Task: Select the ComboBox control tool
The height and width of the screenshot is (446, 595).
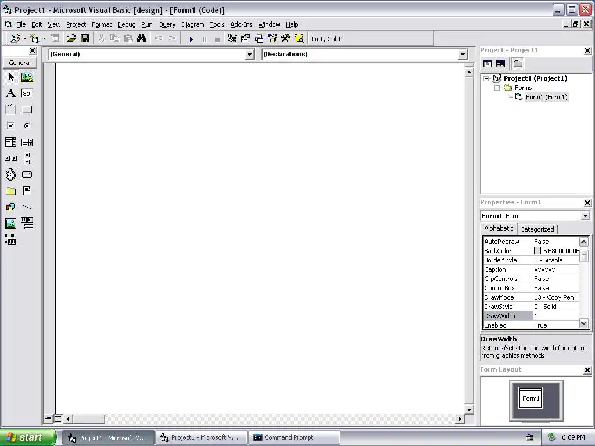Action: coord(11,142)
